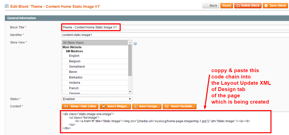The height and width of the screenshot is (135, 289).
Task: Click the Back button
Action: 211,6
